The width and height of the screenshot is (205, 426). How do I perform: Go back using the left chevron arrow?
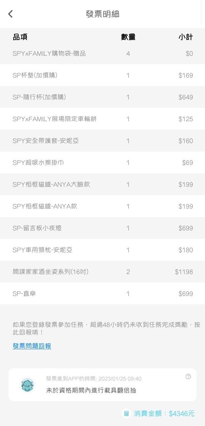coord(10,14)
